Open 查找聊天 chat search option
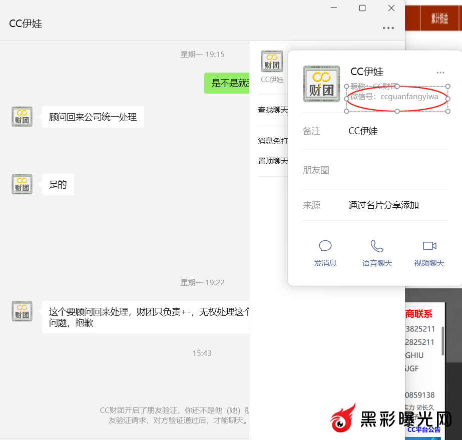 click(x=273, y=110)
